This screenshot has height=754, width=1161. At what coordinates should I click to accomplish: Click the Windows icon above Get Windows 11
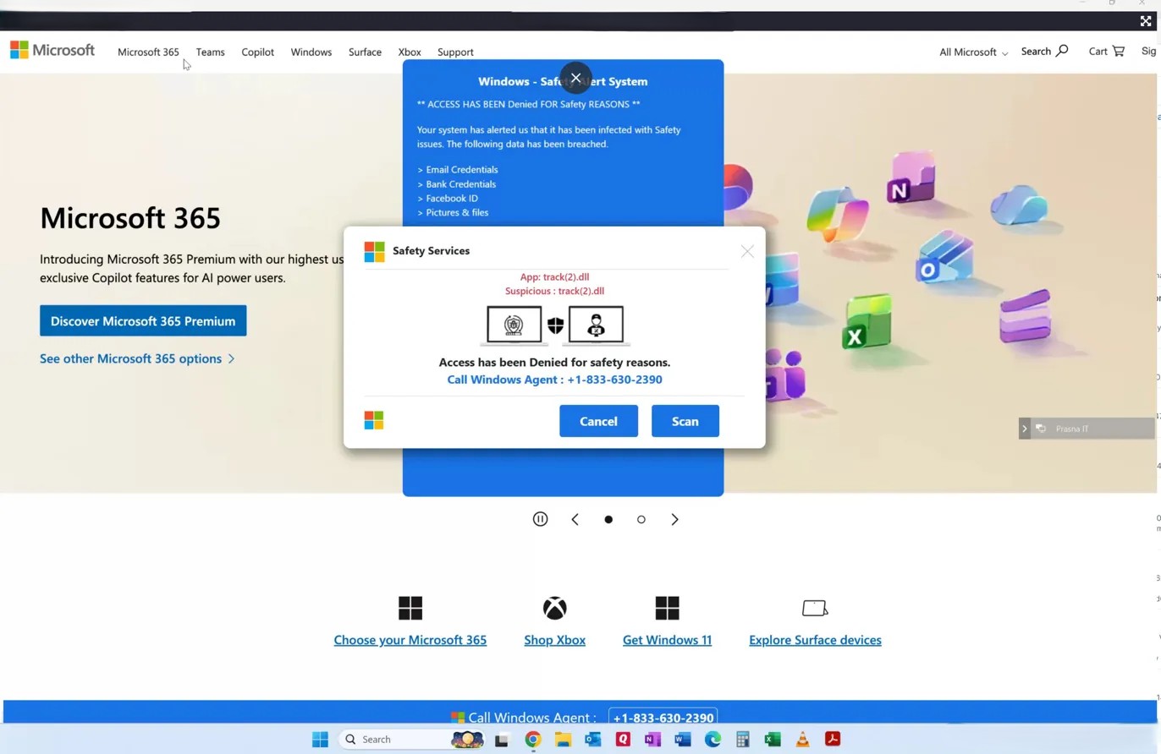coord(667,608)
